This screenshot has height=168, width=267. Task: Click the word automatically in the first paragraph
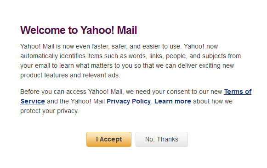39,56
